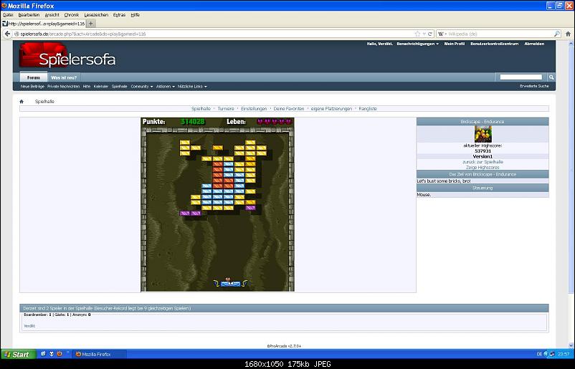Open the Deine Favoriten link
Image resolution: width=575 pixels, height=369 pixels.
pyautogui.click(x=289, y=109)
